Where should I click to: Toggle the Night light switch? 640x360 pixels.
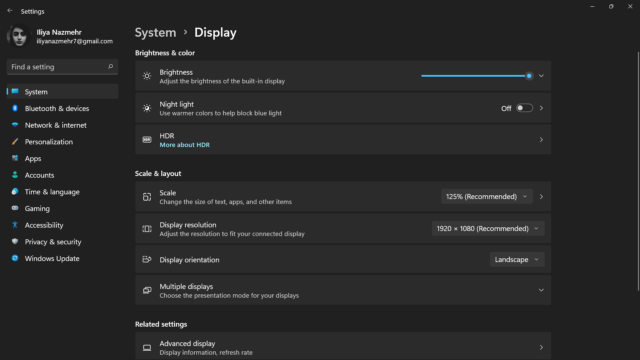pos(524,108)
